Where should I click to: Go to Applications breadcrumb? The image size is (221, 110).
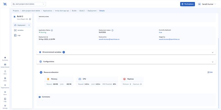[x=48, y=11]
